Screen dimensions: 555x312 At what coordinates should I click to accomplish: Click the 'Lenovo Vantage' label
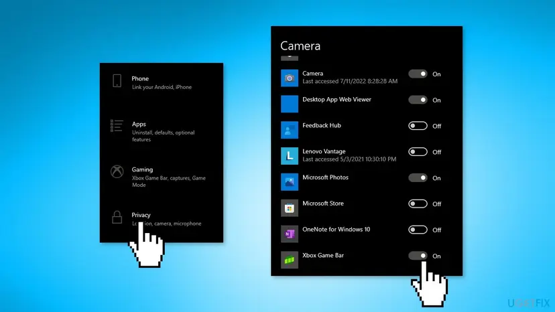(324, 151)
